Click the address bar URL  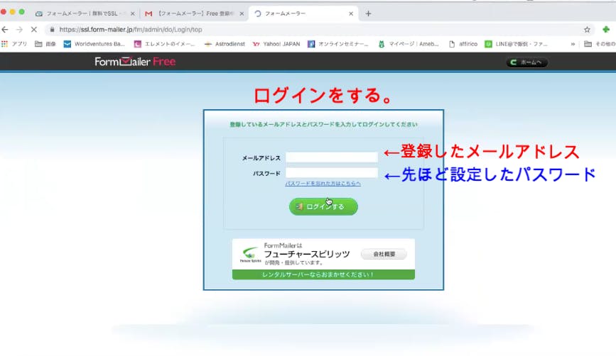(131, 29)
